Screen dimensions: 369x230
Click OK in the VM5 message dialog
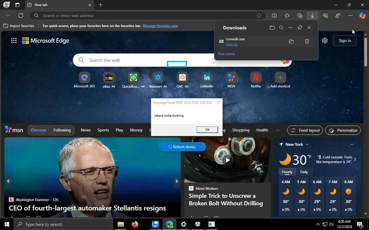207,130
